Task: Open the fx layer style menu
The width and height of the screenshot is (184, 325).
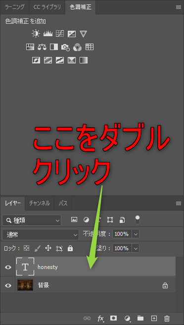Action: pos(100,319)
